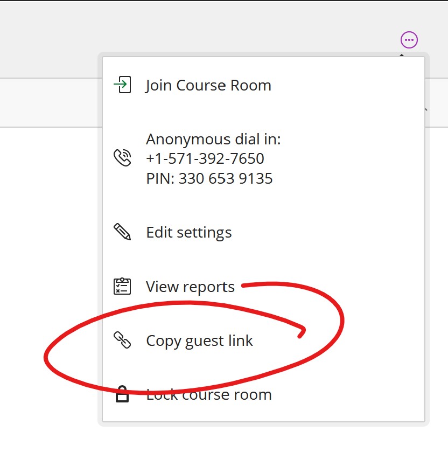The image size is (448, 459).
Task: Click the padlock icon beside Lock course room
Action: [123, 394]
